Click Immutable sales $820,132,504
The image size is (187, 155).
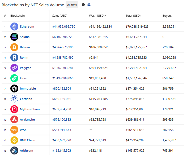[x=62, y=88]
